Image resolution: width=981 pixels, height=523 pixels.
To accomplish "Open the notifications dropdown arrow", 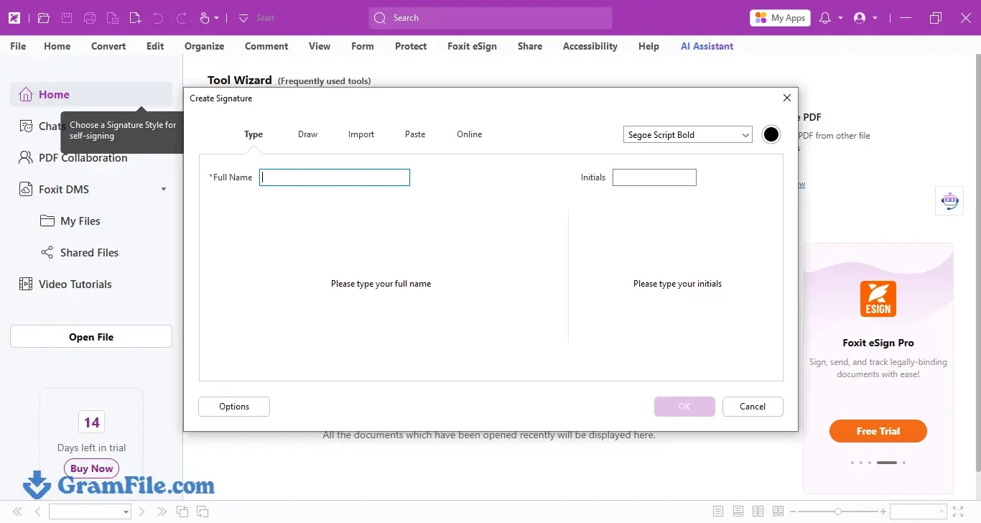I will [x=840, y=18].
